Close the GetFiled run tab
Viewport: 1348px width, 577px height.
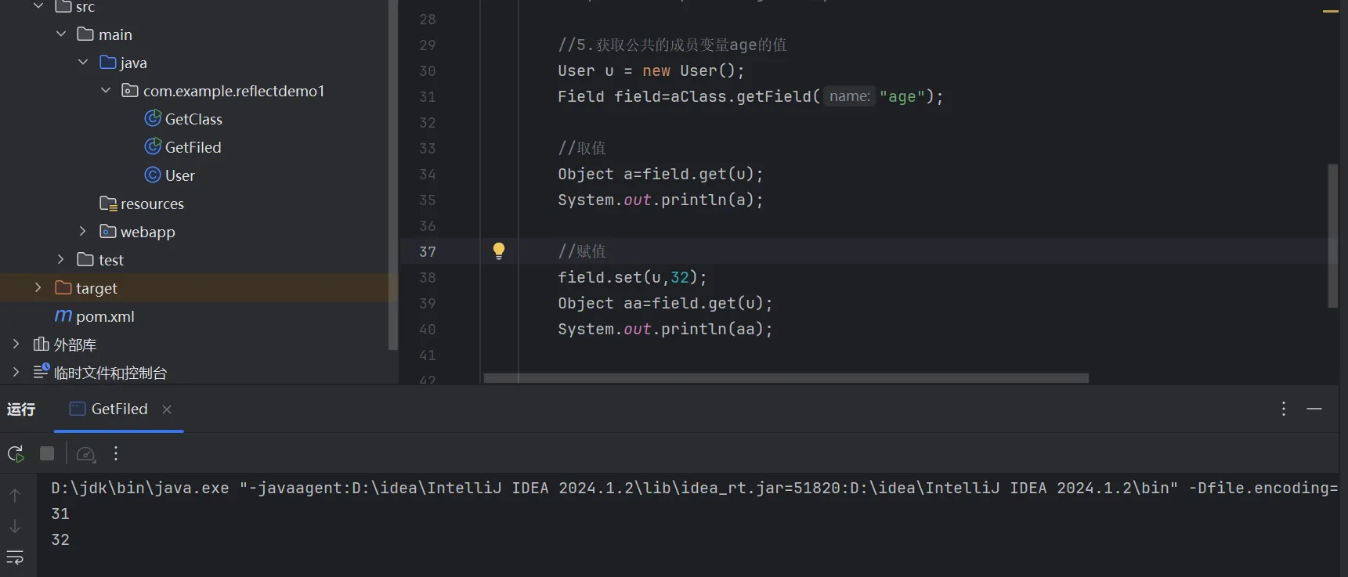point(167,409)
